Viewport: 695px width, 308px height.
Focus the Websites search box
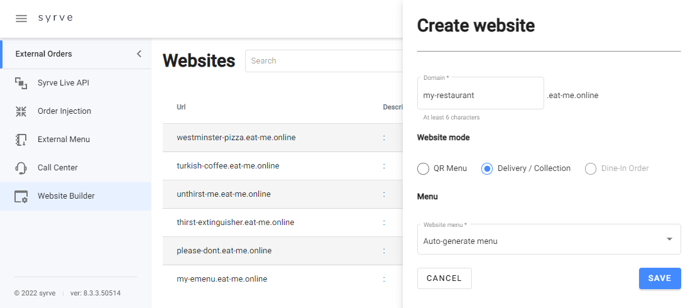coord(324,61)
